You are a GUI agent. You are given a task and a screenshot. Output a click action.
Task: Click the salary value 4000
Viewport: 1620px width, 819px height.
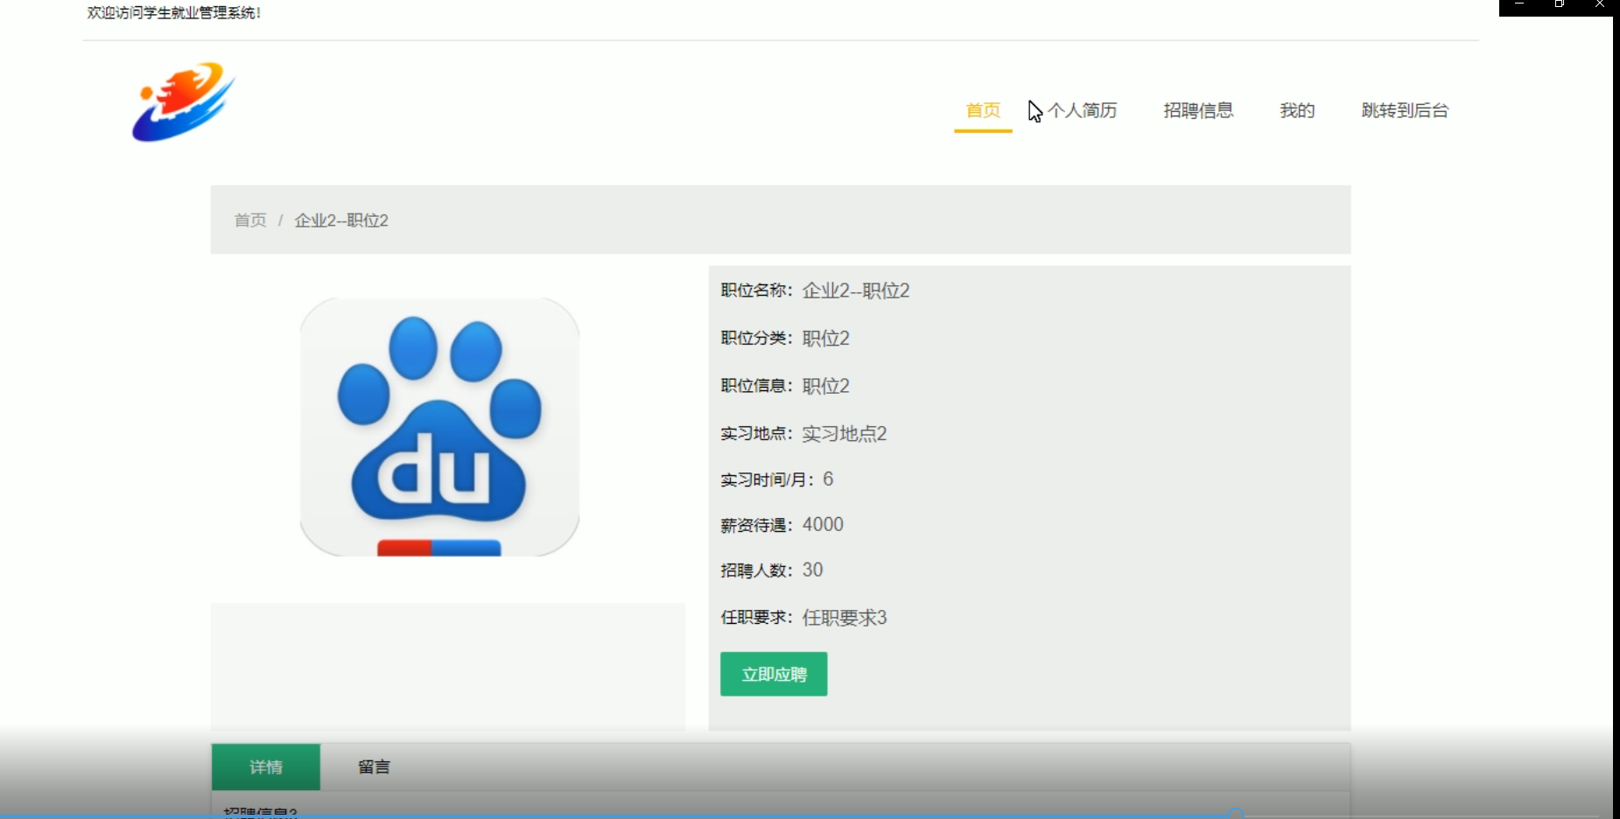823,525
